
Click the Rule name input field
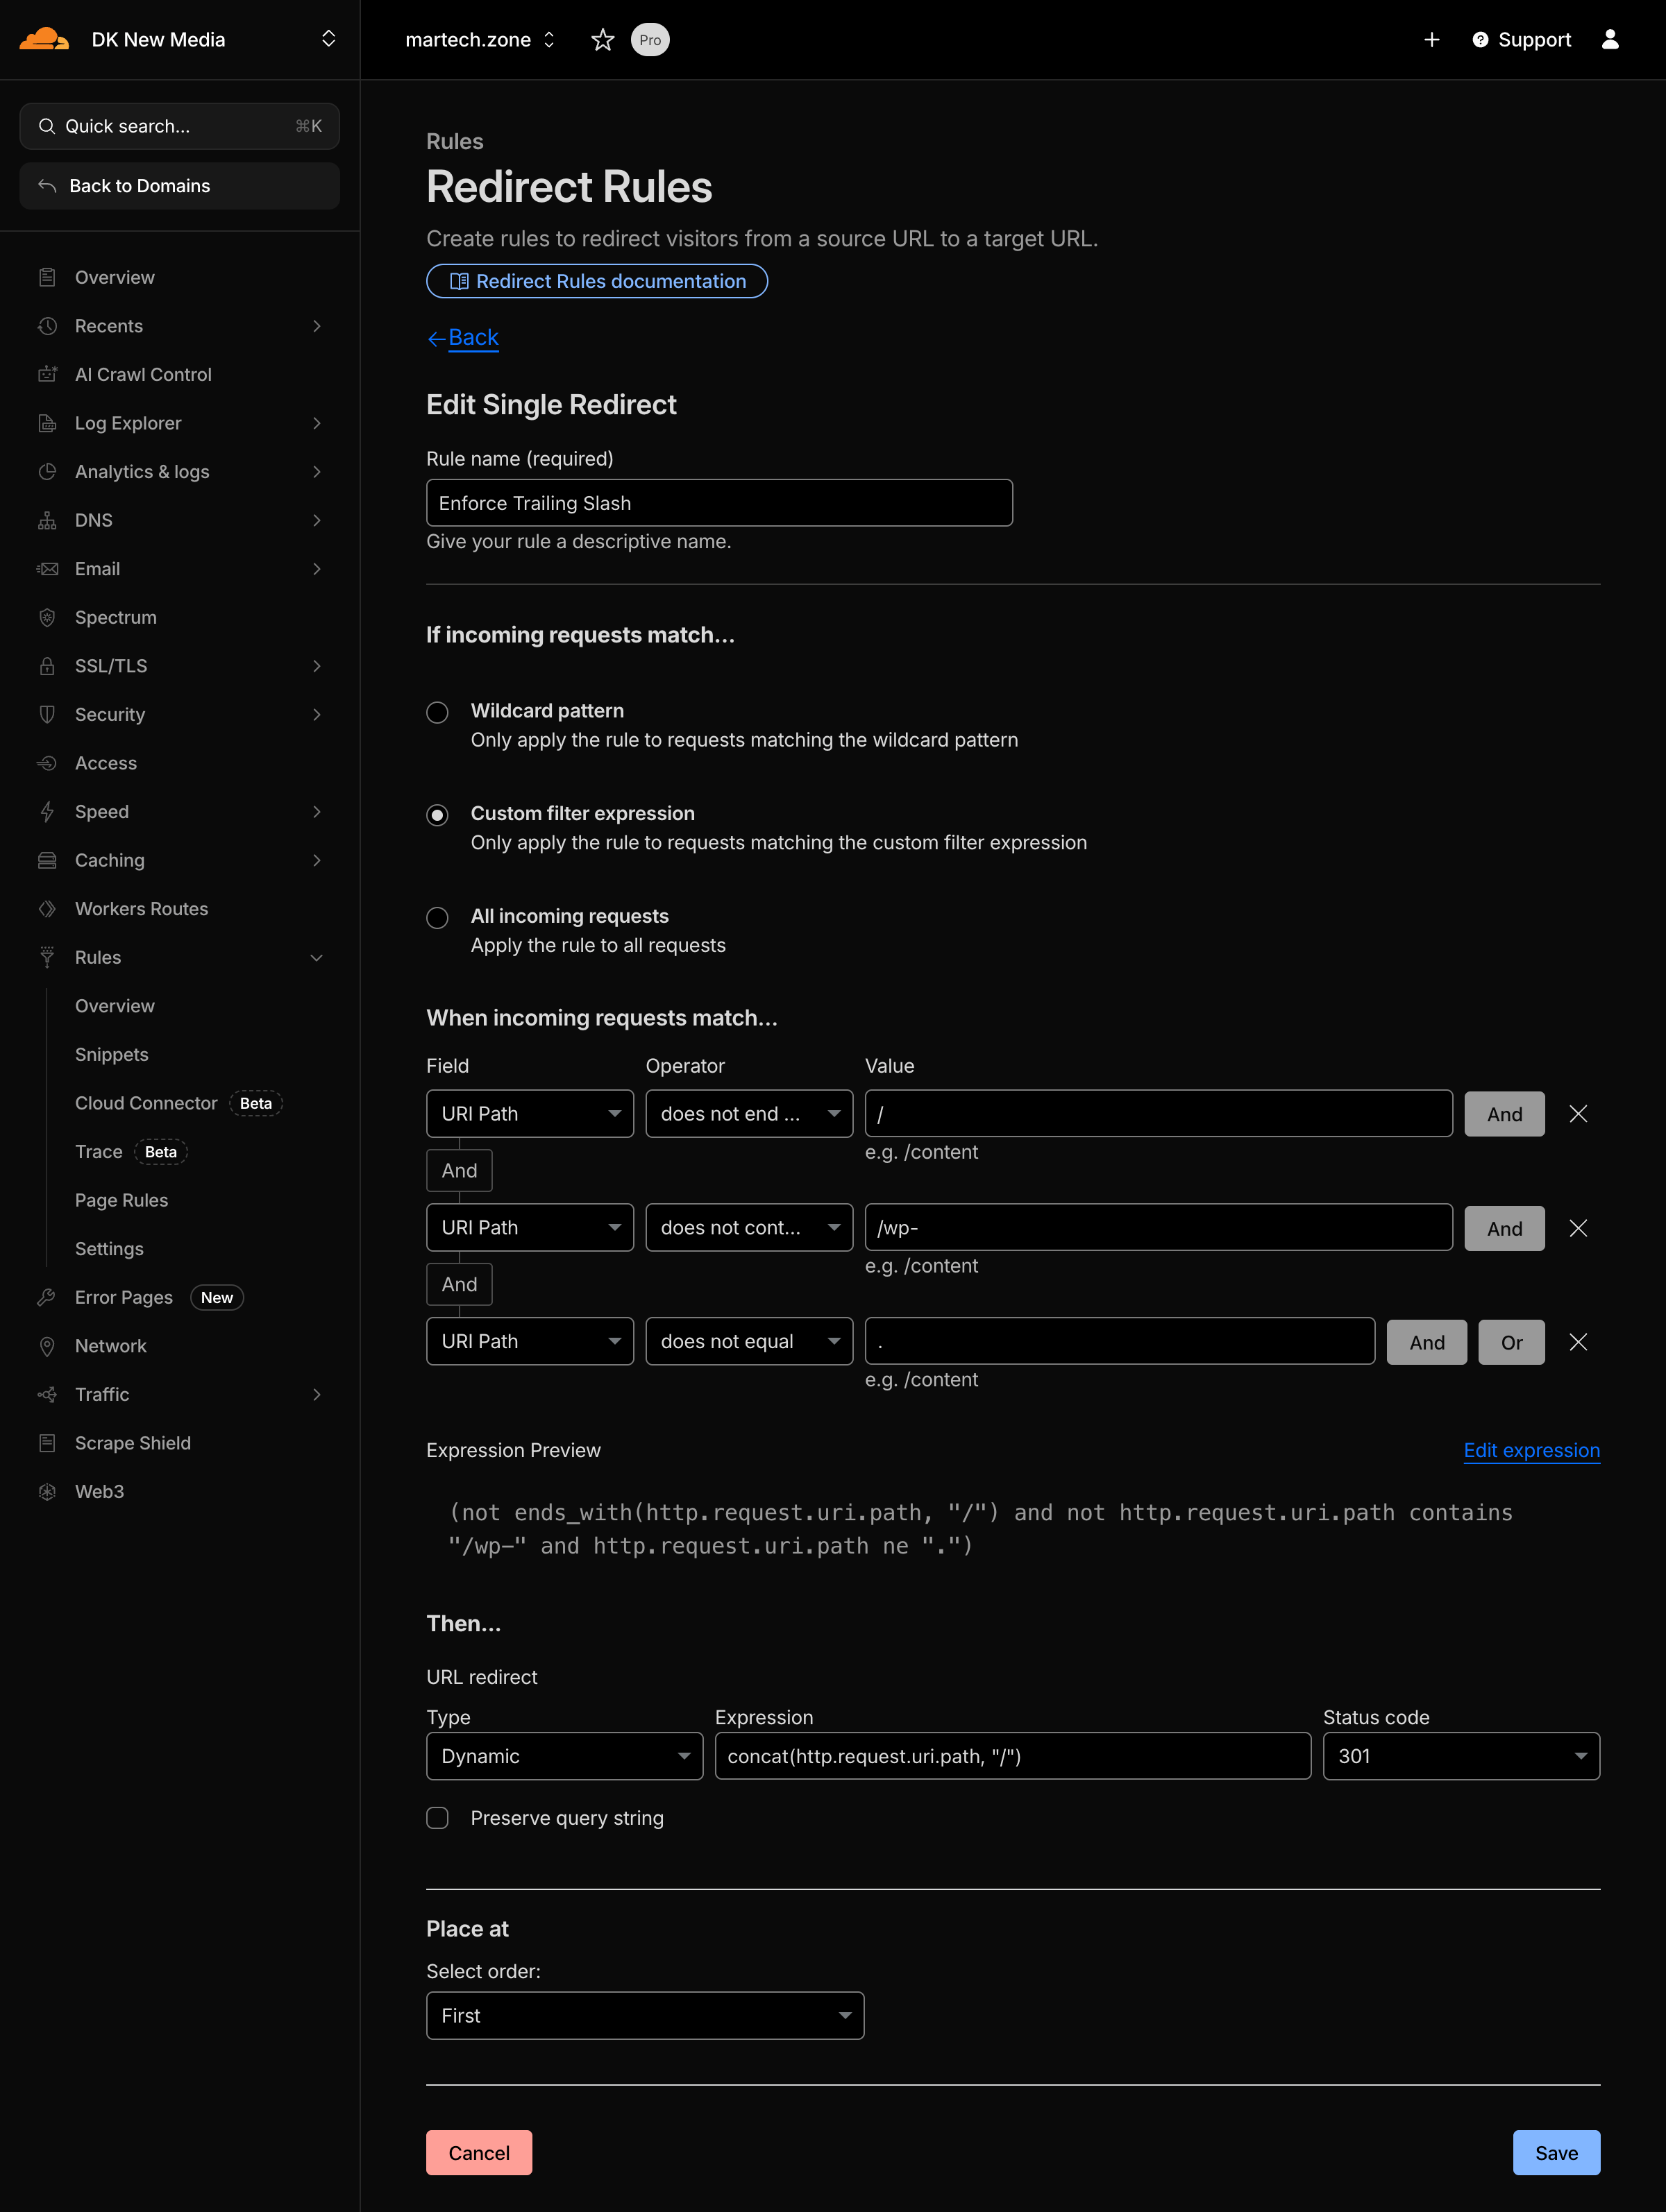(x=718, y=503)
